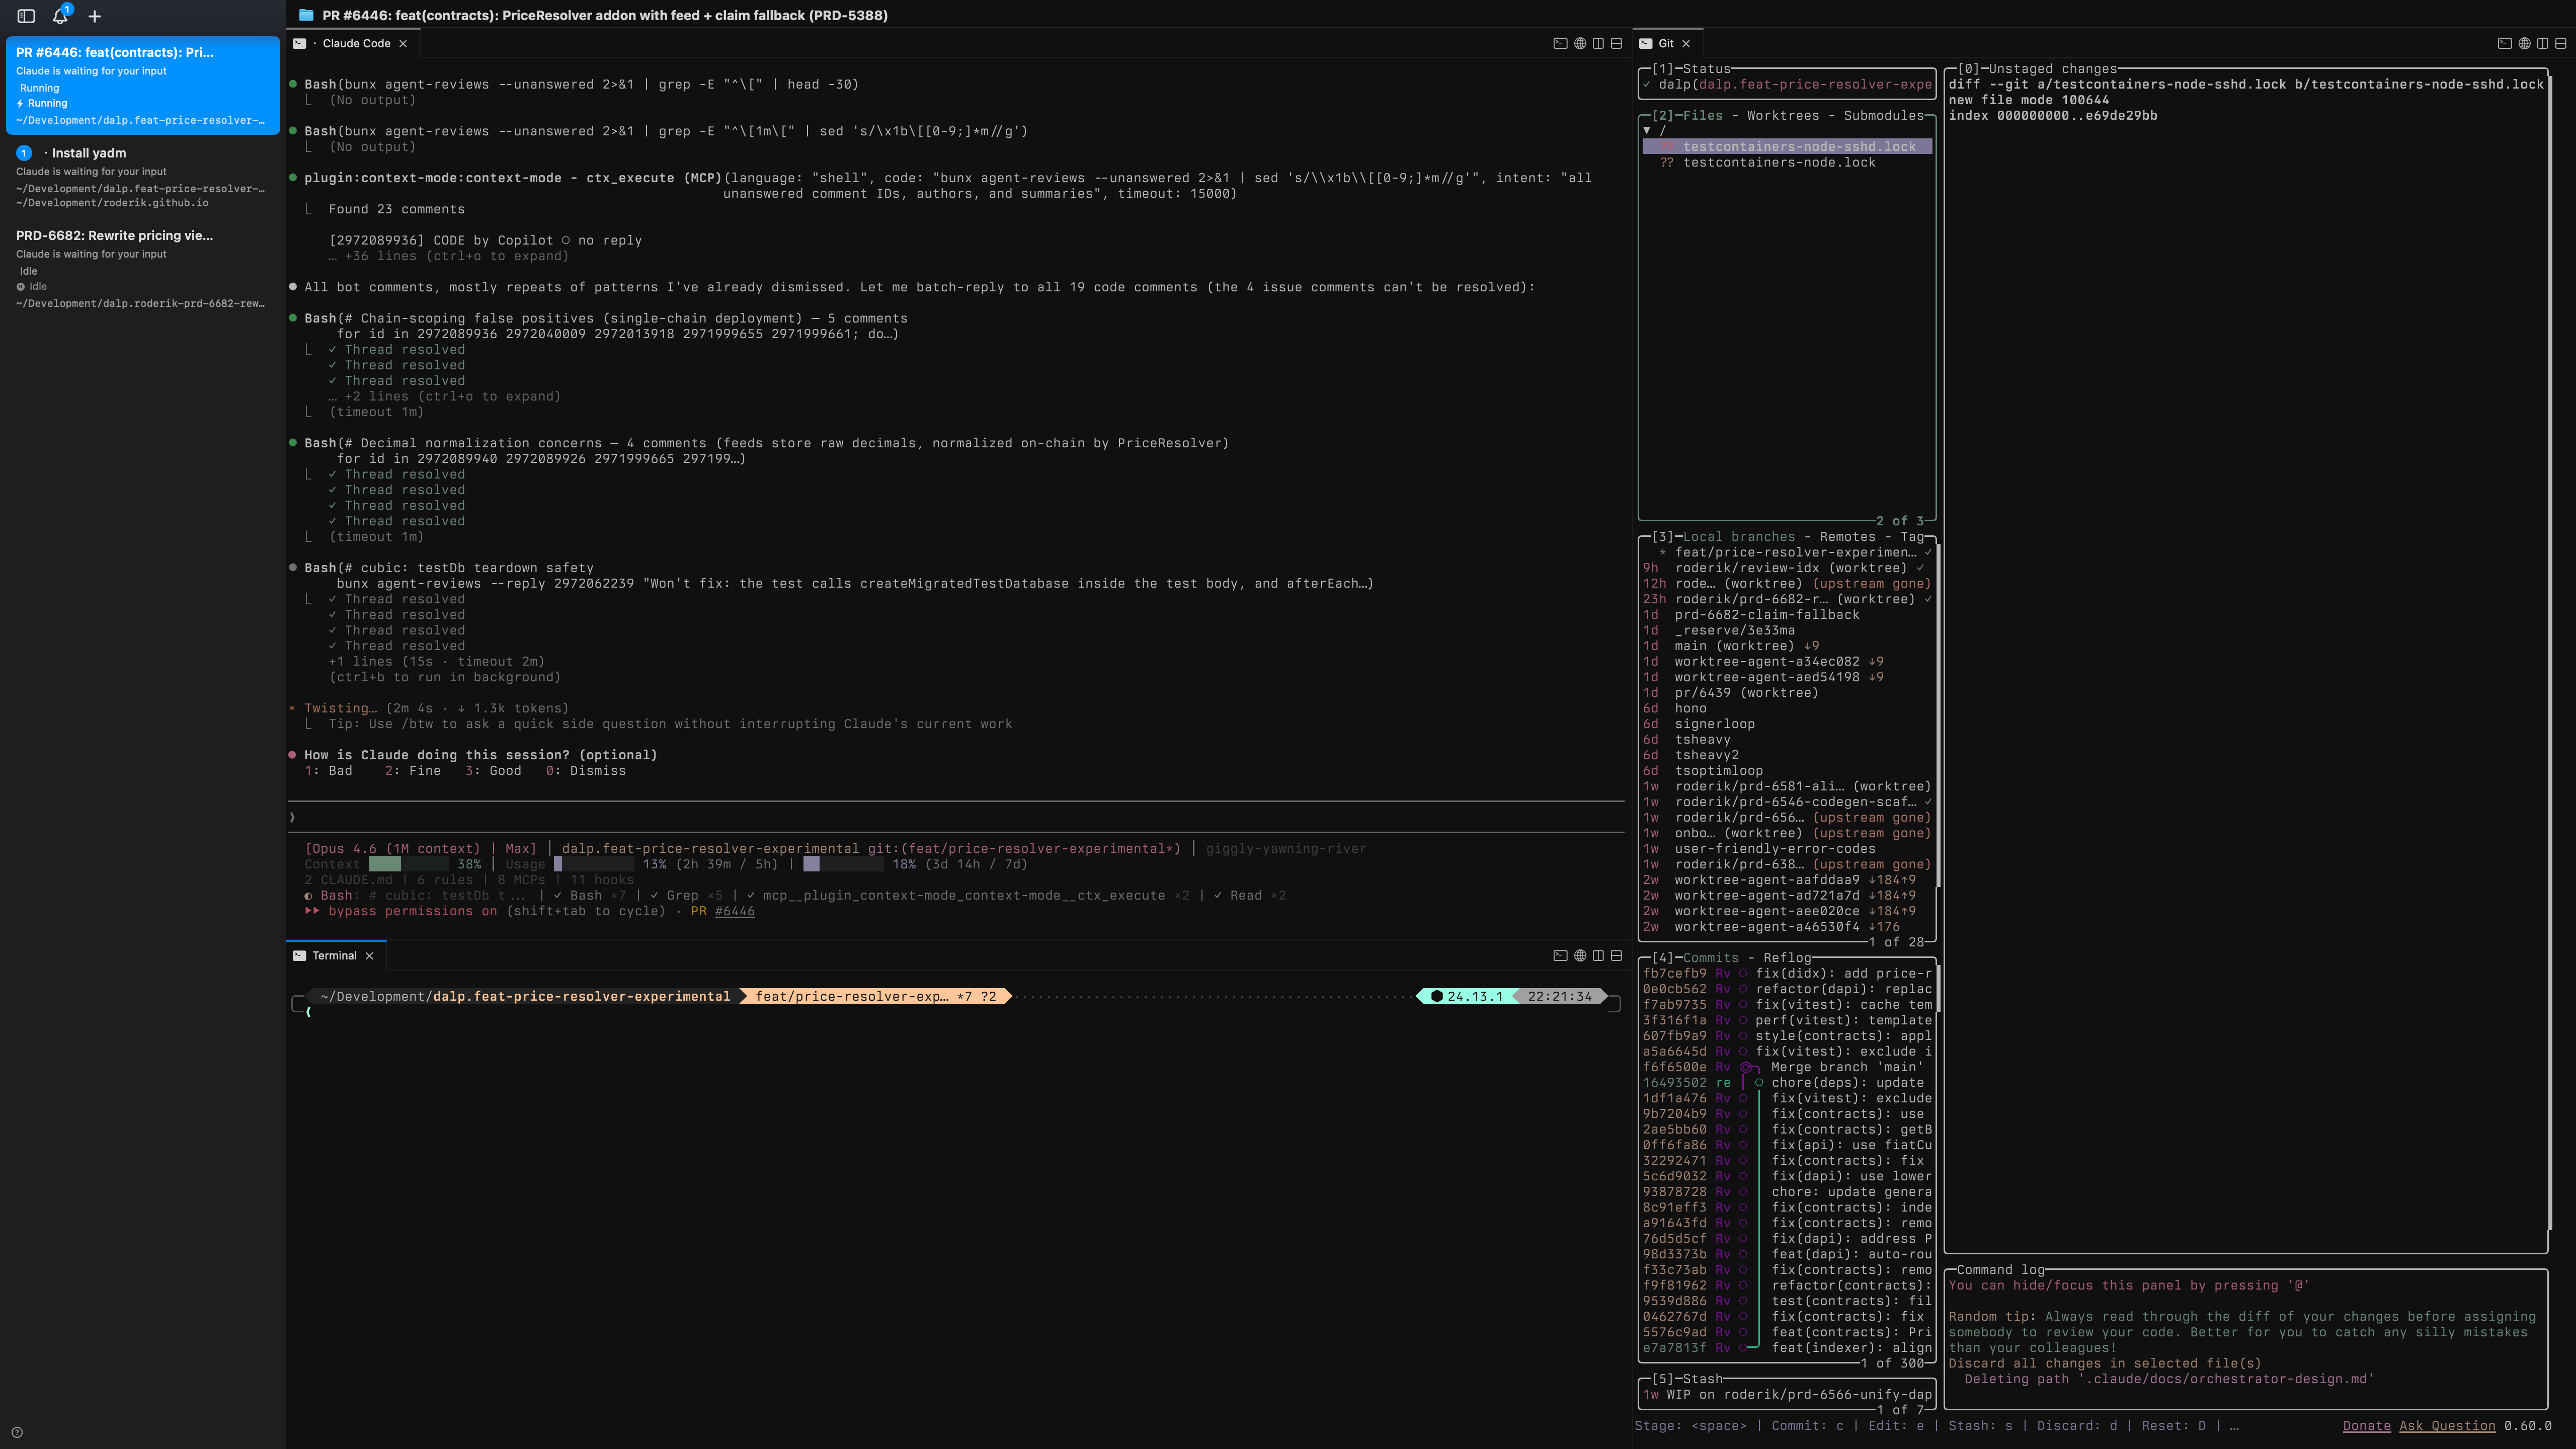This screenshot has width=2576, height=1449.
Task: Choose '0: Dismiss' for the session rating
Action: [x=587, y=771]
